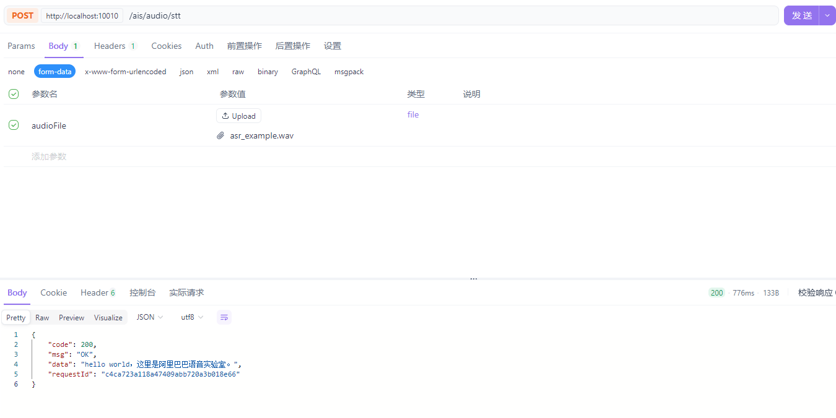Select the raw body type
The width and height of the screenshot is (836, 418).
[238, 72]
